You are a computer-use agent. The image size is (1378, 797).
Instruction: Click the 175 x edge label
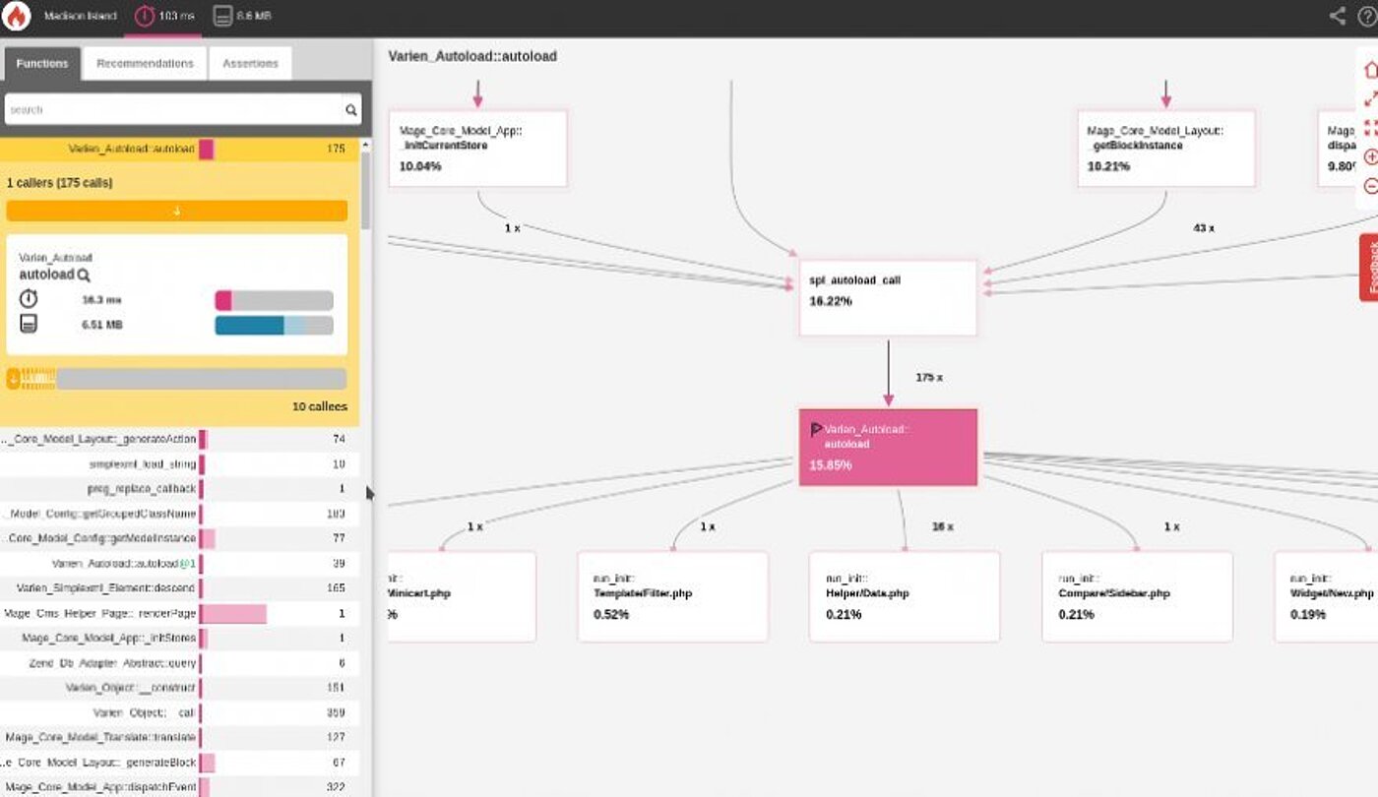click(x=928, y=378)
